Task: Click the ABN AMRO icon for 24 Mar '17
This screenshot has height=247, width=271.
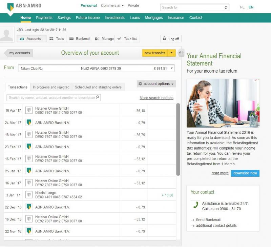Action: [29, 122]
